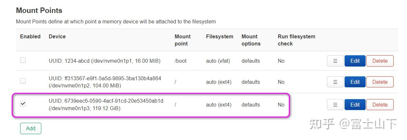This screenshot has width=407, height=140.
Task: Edit the 119.12 GiB nvme0n1p3 mount
Action: [355, 105]
